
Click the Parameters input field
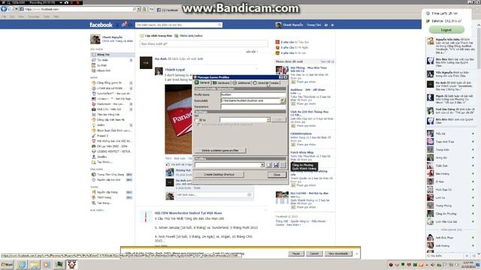click(253, 106)
